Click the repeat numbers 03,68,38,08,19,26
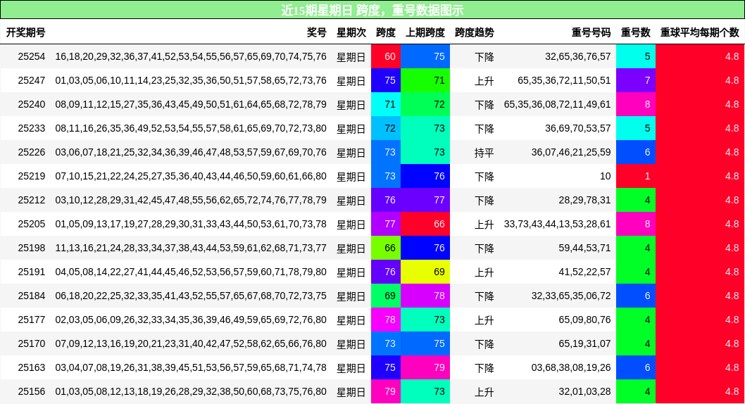Viewport: 745px width, 404px height. tap(571, 367)
